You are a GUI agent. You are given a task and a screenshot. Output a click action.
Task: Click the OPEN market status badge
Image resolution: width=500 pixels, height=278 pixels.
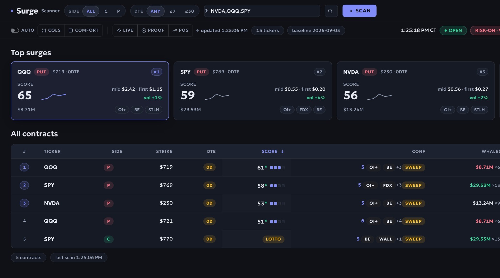(453, 30)
